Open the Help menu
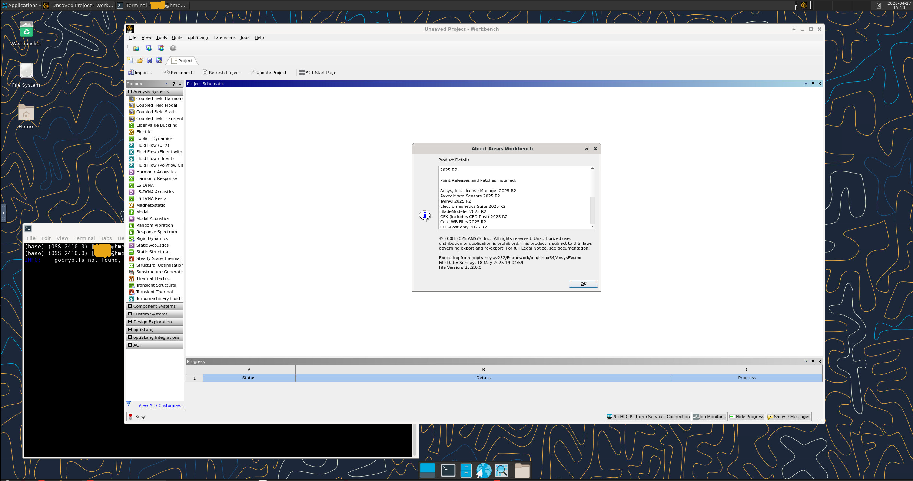 pyautogui.click(x=259, y=37)
